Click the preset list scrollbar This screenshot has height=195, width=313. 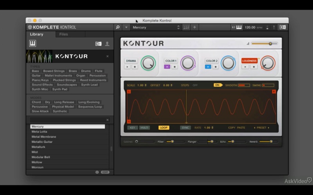tap(112, 149)
